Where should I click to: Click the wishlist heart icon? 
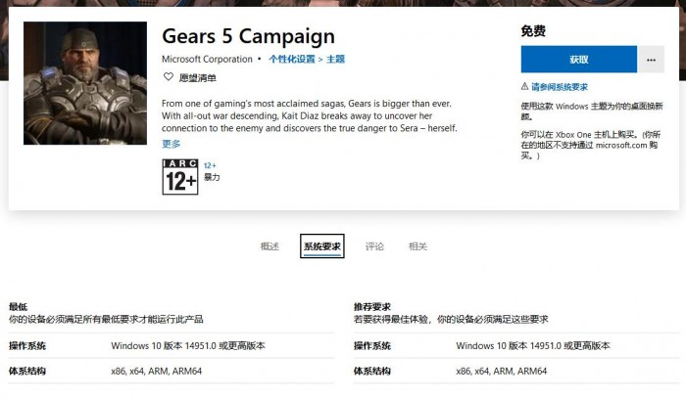tap(169, 76)
